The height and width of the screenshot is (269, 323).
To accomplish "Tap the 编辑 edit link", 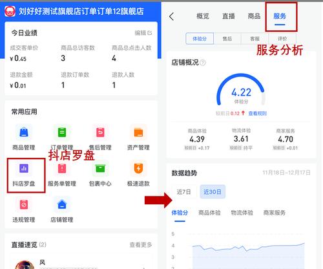I will pos(143,33).
